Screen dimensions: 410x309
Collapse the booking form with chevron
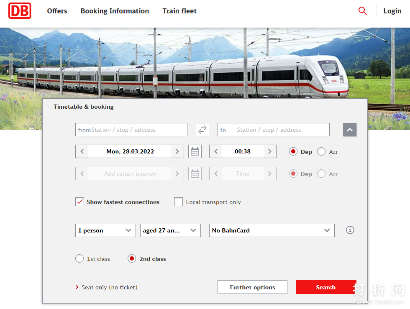point(350,130)
